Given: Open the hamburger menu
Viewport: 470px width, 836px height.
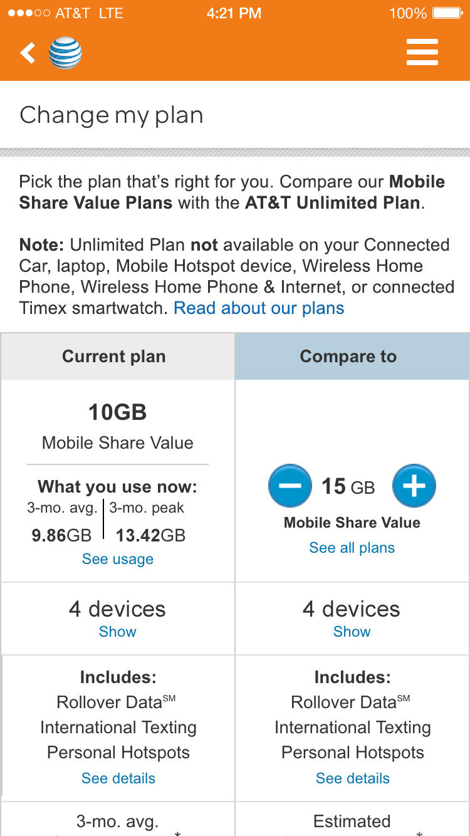Looking at the screenshot, I should coord(422,53).
